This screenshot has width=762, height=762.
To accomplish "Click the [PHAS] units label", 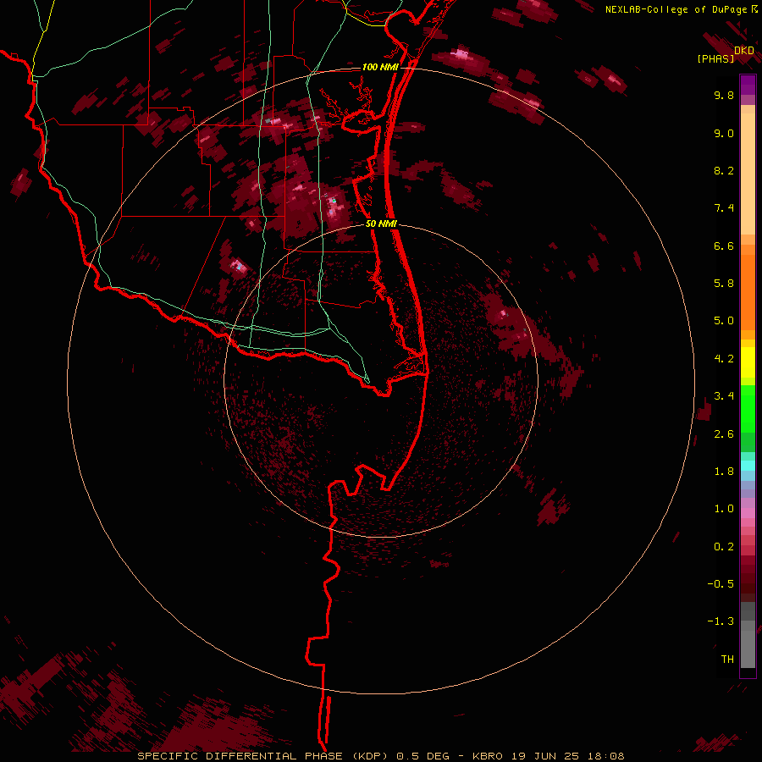I will point(715,58).
